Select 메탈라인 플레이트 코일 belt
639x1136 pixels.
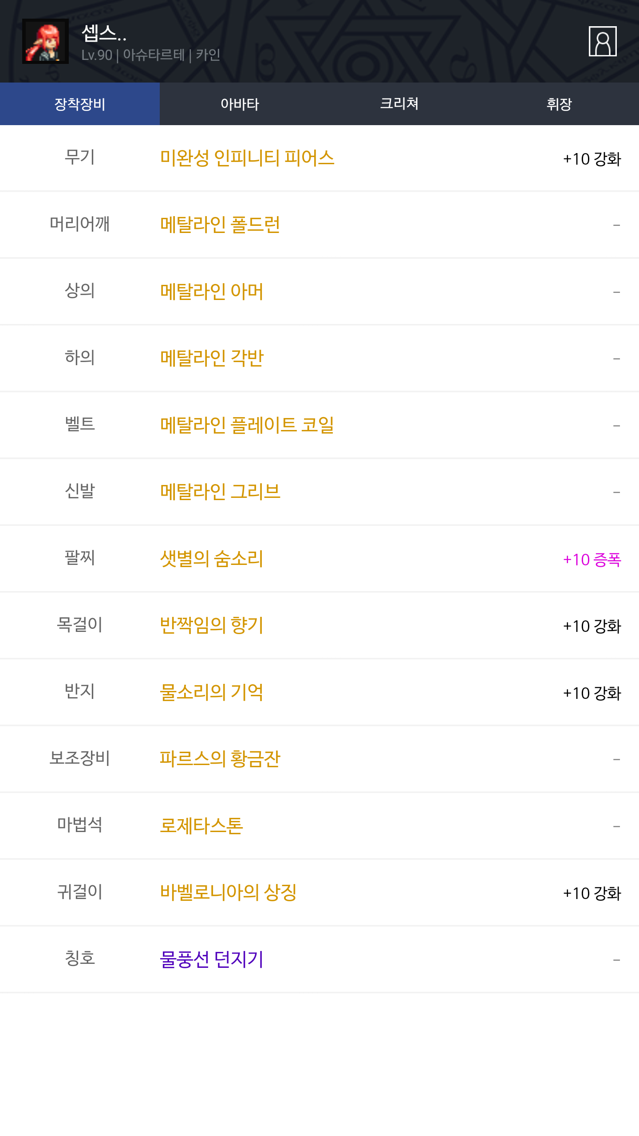click(x=247, y=425)
